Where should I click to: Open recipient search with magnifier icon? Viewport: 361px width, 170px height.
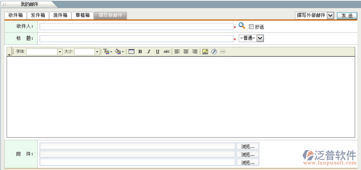point(241,26)
